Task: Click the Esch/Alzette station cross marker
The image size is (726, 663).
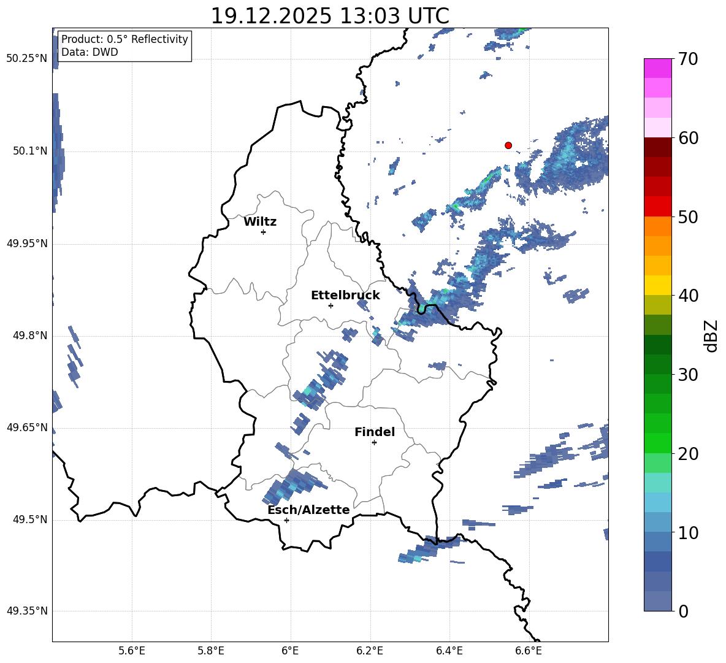Action: tap(286, 520)
